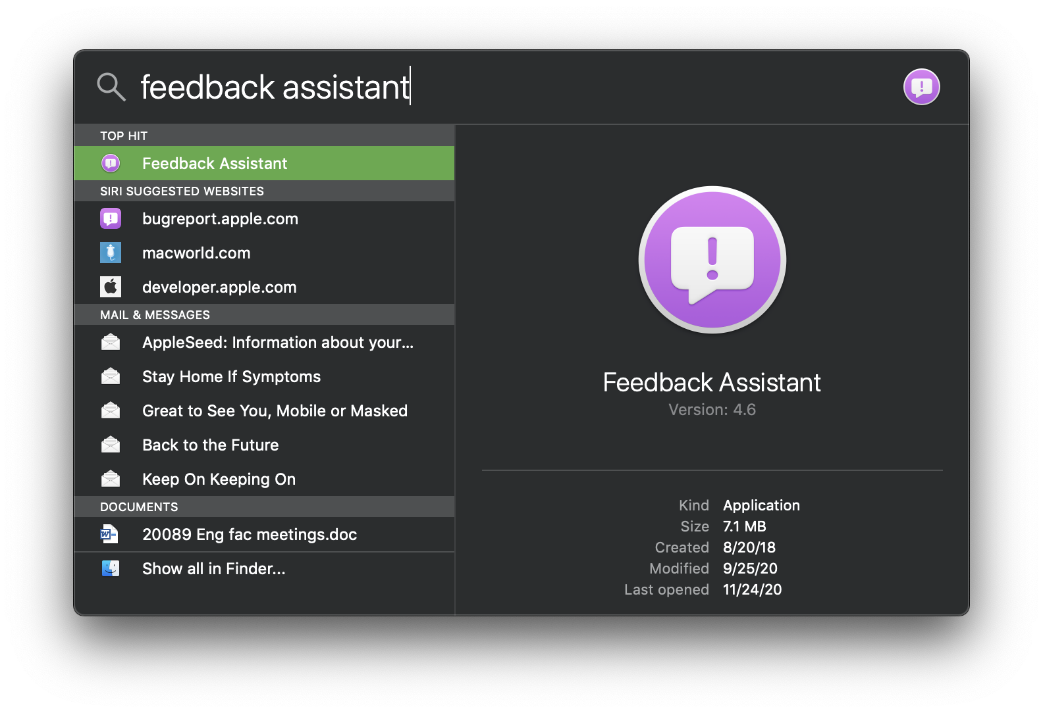Viewport: 1043px width, 713px height.
Task: Click the envelope icon beside Stay Home If Symptoms
Action: (x=111, y=376)
